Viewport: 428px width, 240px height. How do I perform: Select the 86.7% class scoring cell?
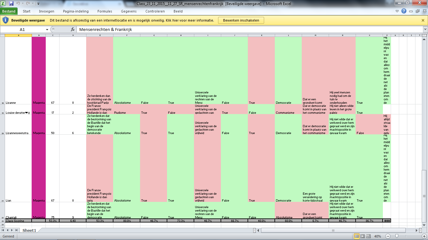tap(369, 221)
